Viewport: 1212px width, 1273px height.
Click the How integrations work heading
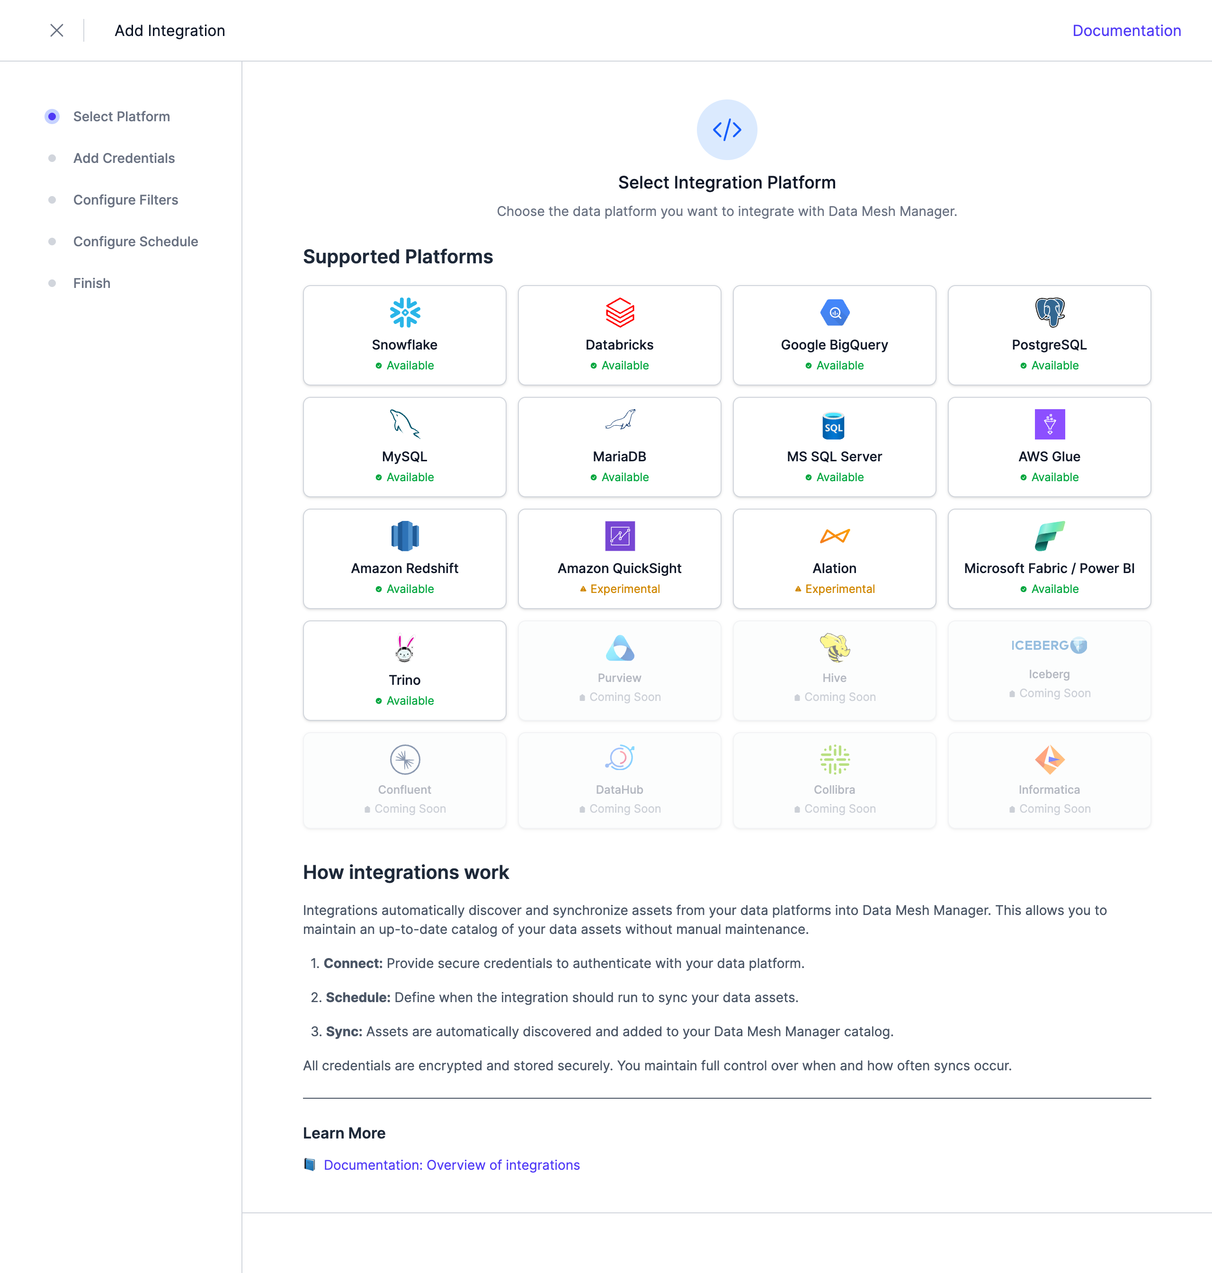tap(406, 872)
